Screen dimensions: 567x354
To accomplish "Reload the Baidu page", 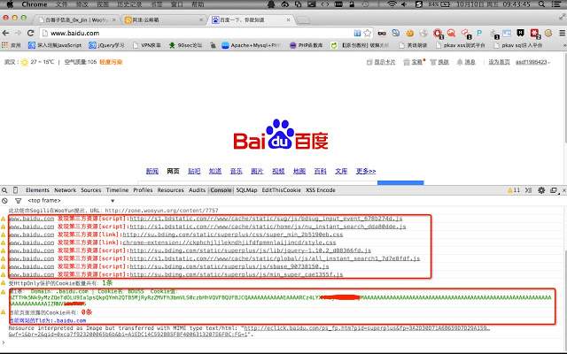I will click(x=31, y=33).
